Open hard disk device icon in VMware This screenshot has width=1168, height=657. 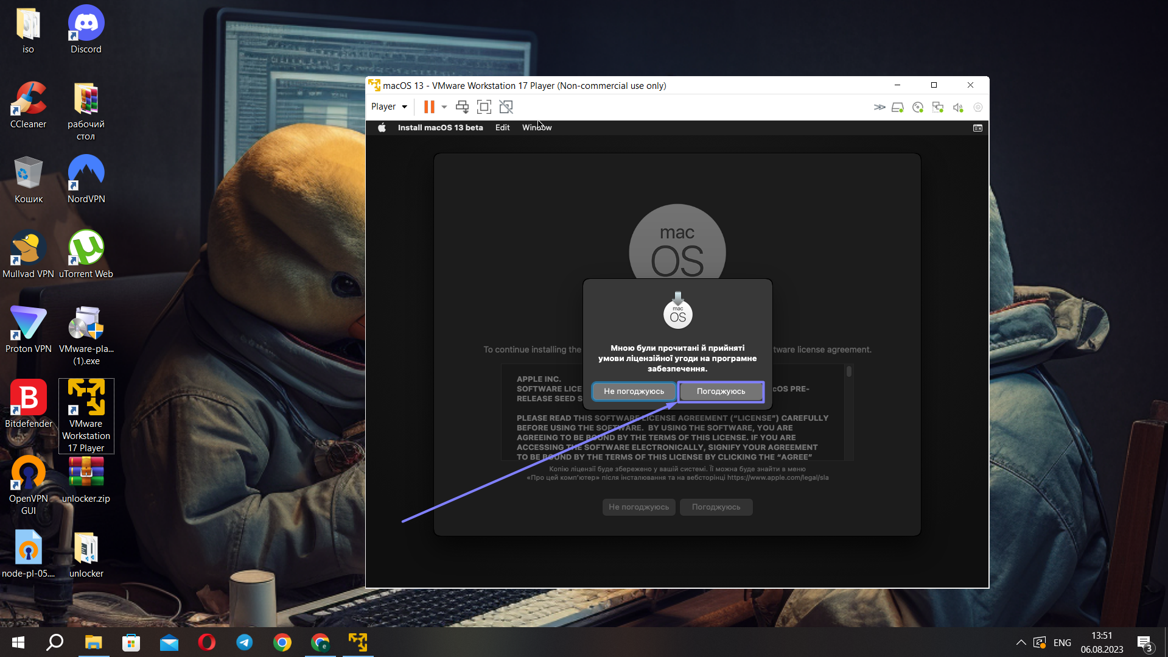point(898,107)
